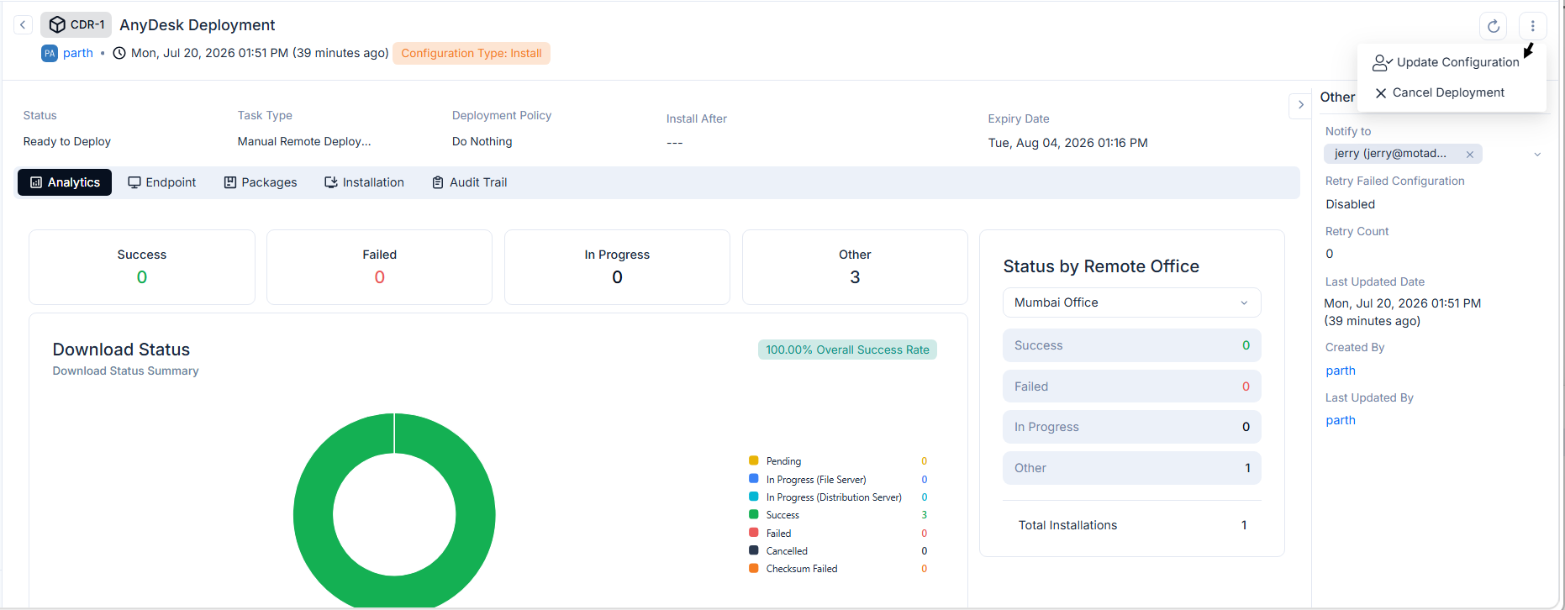Open the Packages tab
1565x610 pixels.
[x=261, y=182]
